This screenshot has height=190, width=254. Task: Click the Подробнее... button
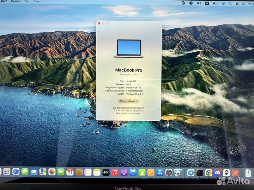coord(128,101)
